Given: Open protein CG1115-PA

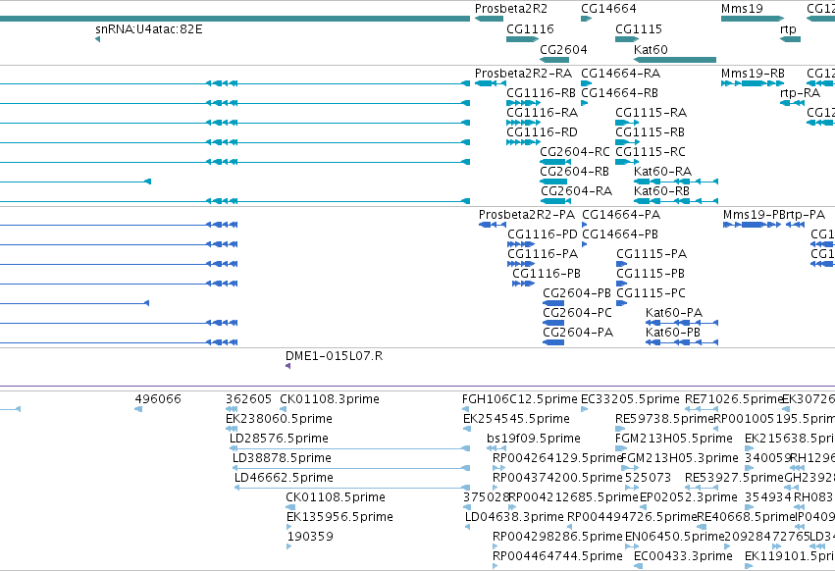Looking at the screenshot, I should [x=652, y=254].
